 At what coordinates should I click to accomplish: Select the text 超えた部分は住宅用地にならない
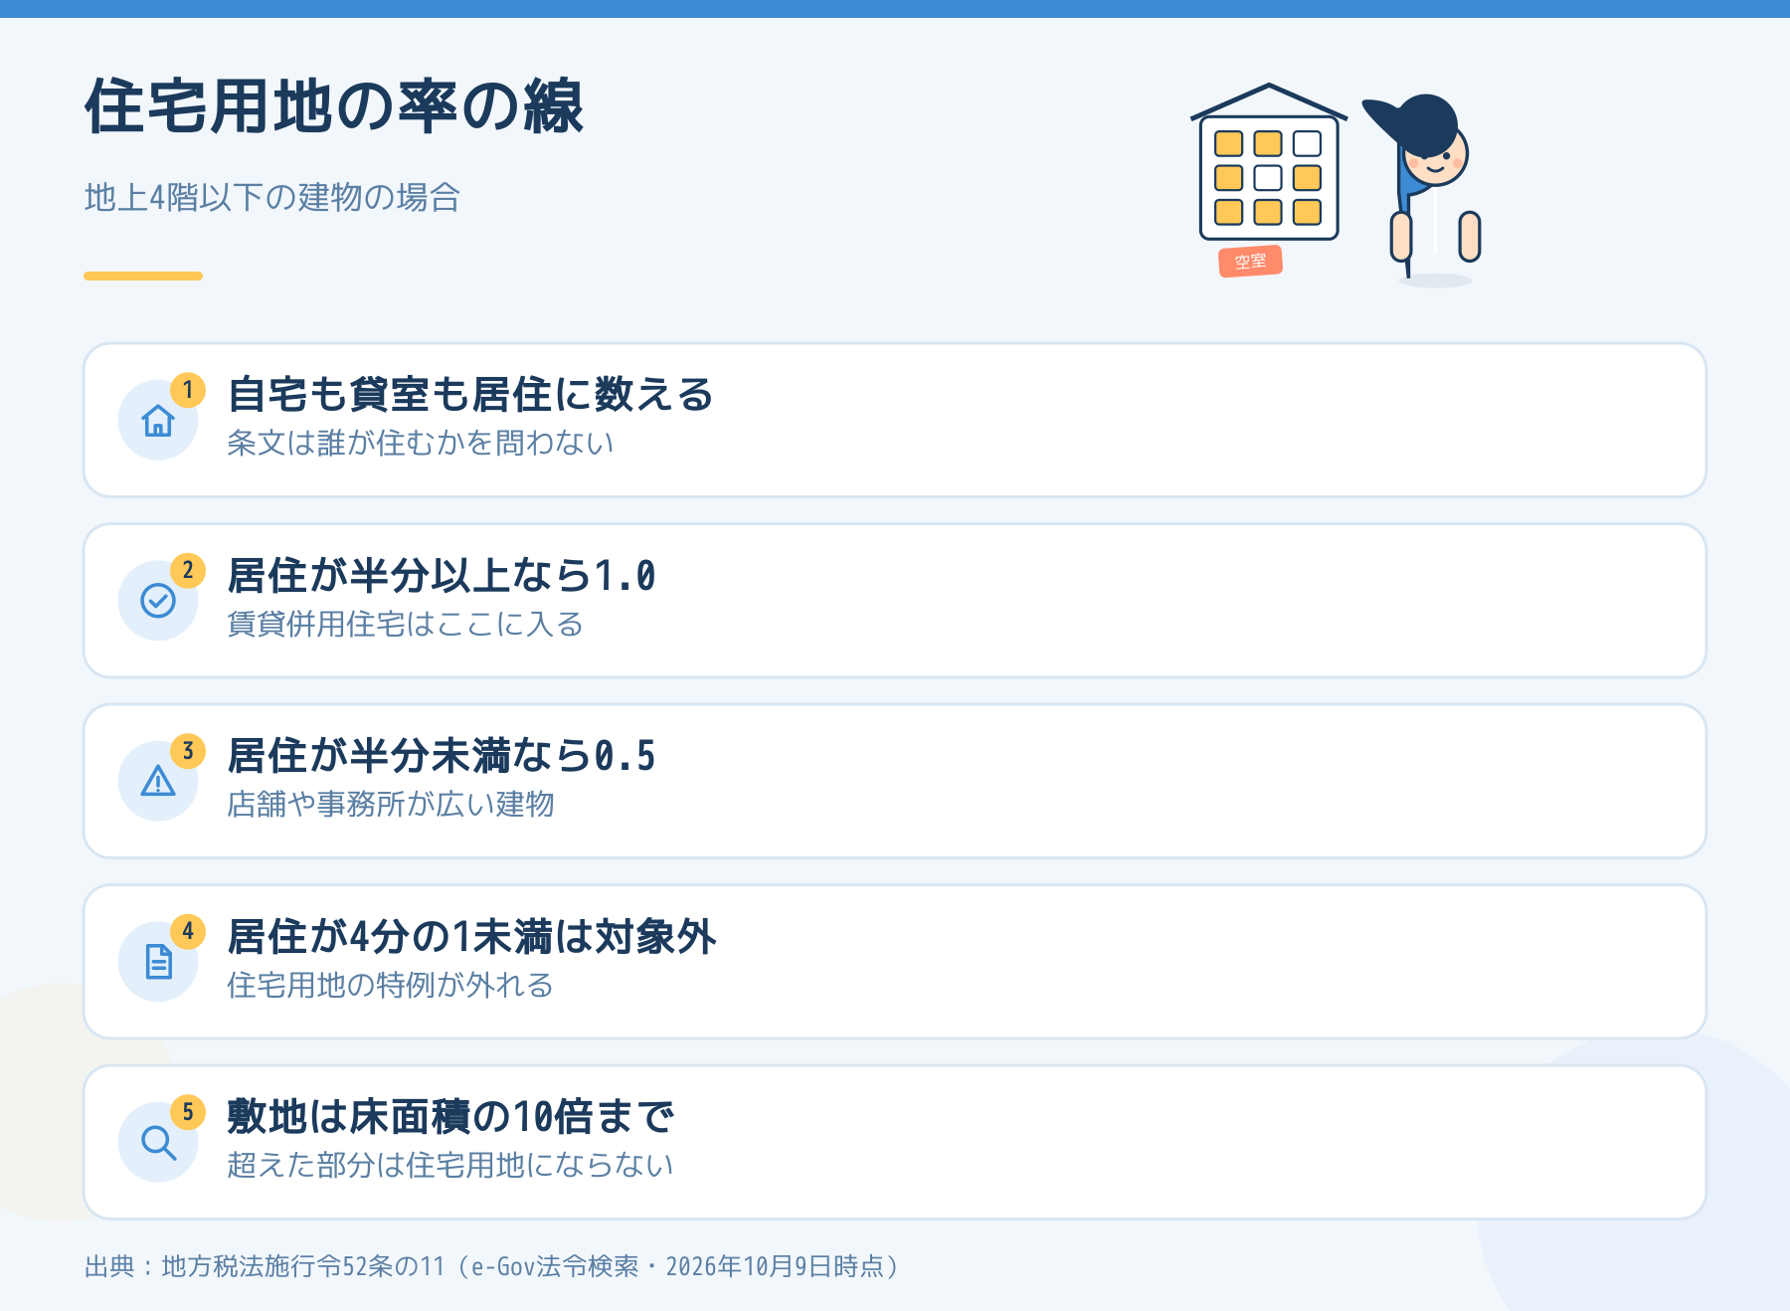point(450,1165)
